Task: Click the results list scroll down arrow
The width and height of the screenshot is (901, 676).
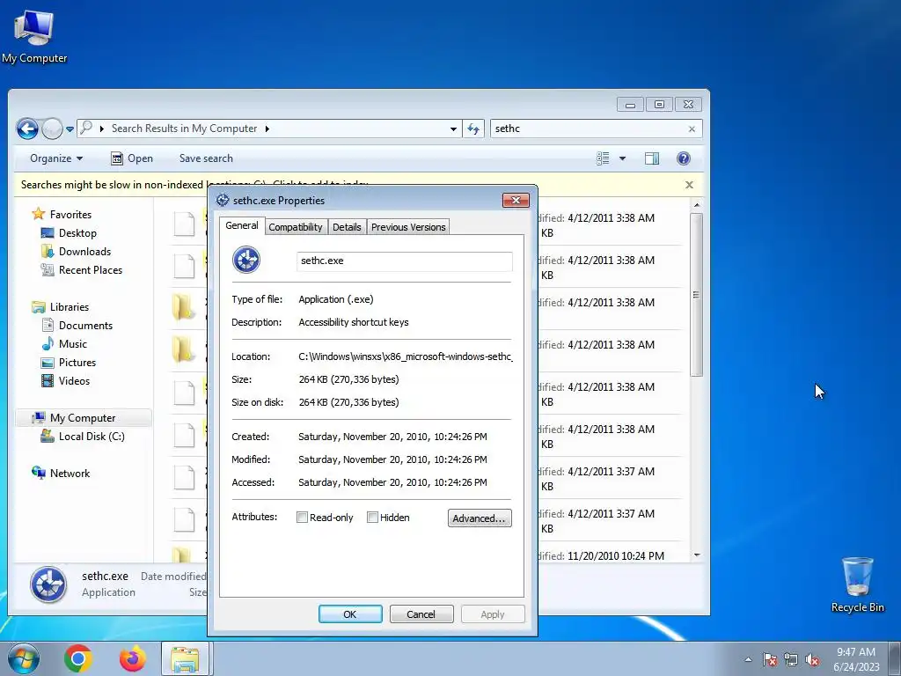Action: [x=697, y=555]
